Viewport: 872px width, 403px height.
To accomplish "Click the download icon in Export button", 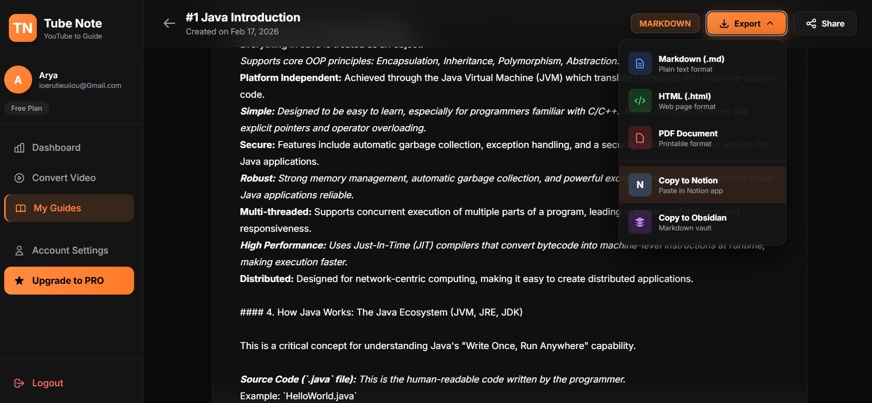I will 724,24.
